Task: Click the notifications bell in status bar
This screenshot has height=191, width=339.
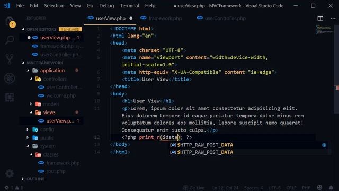Action: tap(331, 187)
